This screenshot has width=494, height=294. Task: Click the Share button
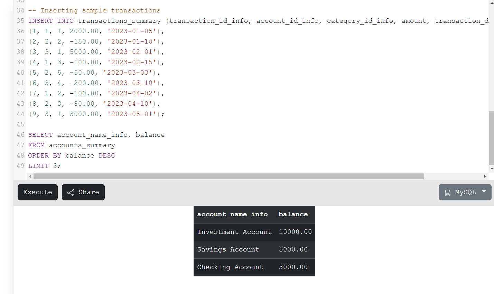click(x=83, y=192)
